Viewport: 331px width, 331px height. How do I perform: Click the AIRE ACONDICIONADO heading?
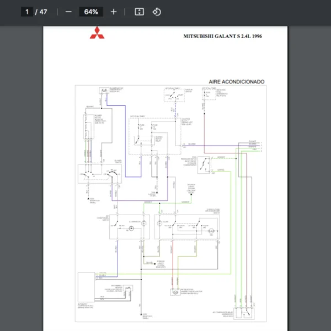tap(236, 82)
